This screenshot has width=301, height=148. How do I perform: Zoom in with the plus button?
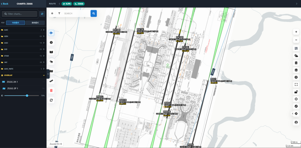tap(296, 32)
